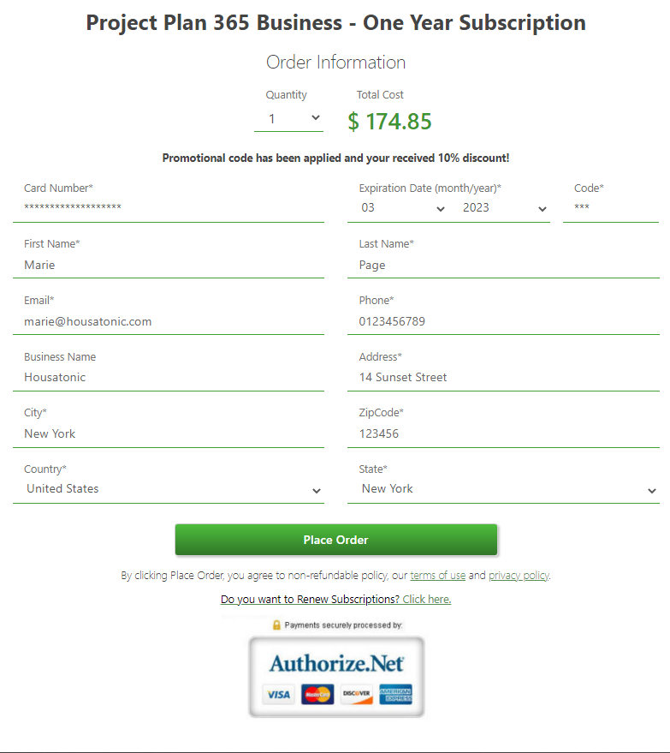Click the Discover card logo

[x=356, y=695]
